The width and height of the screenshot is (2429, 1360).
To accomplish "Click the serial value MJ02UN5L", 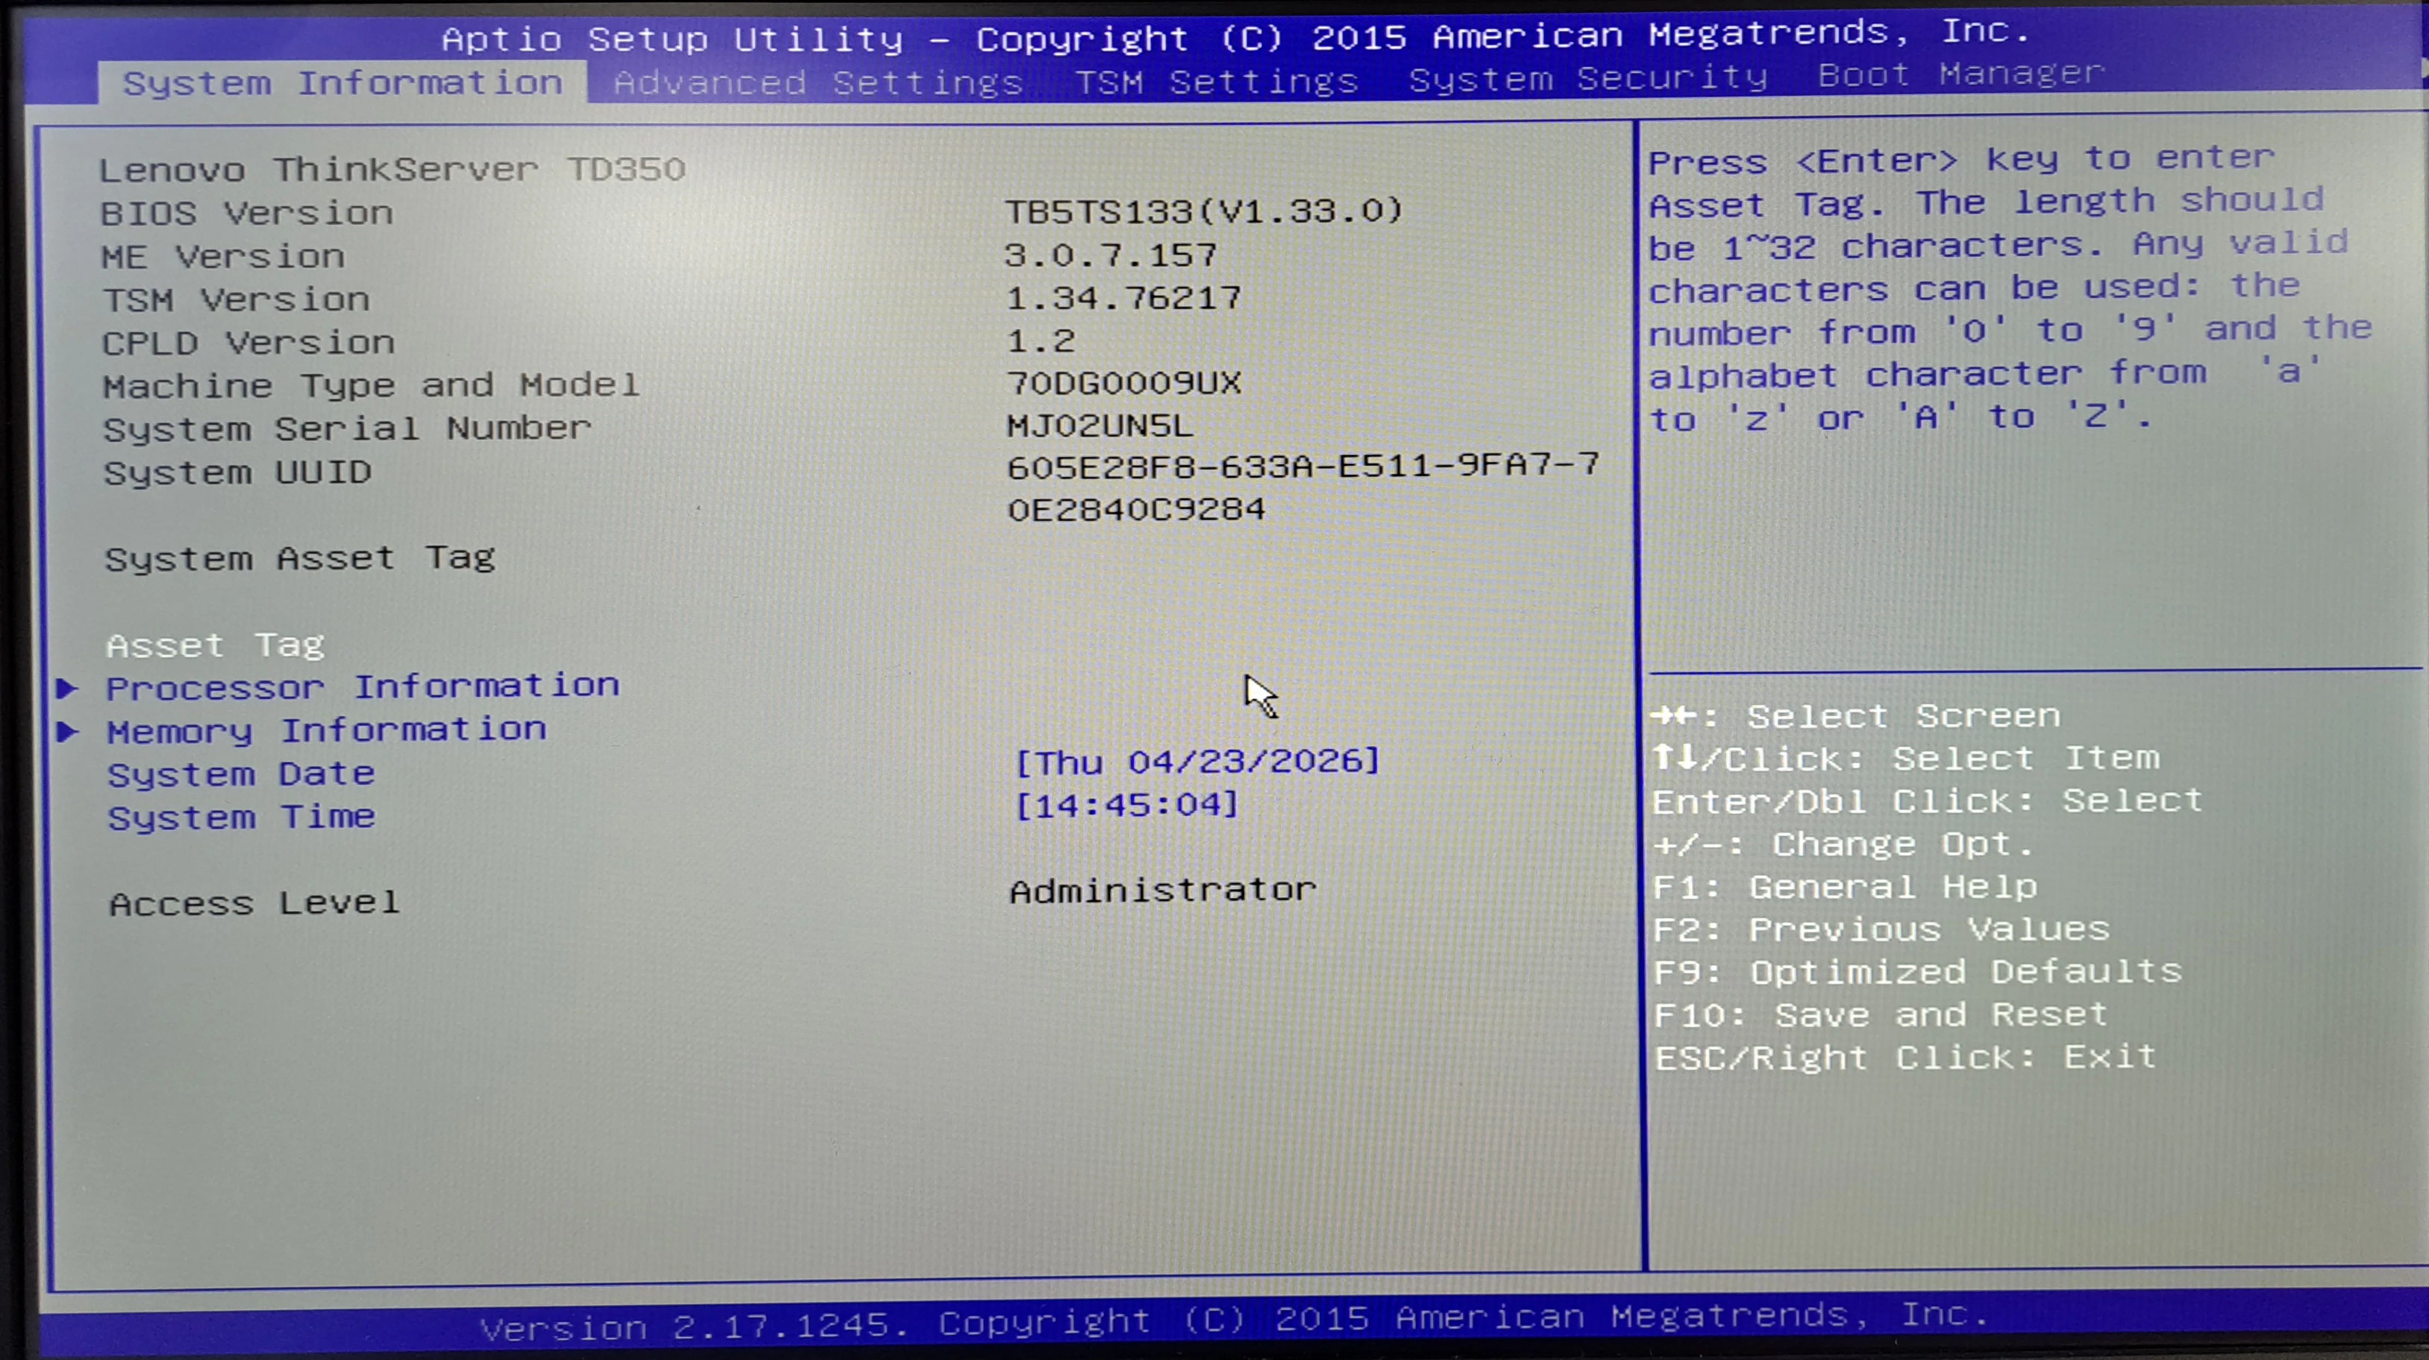I will point(1101,426).
